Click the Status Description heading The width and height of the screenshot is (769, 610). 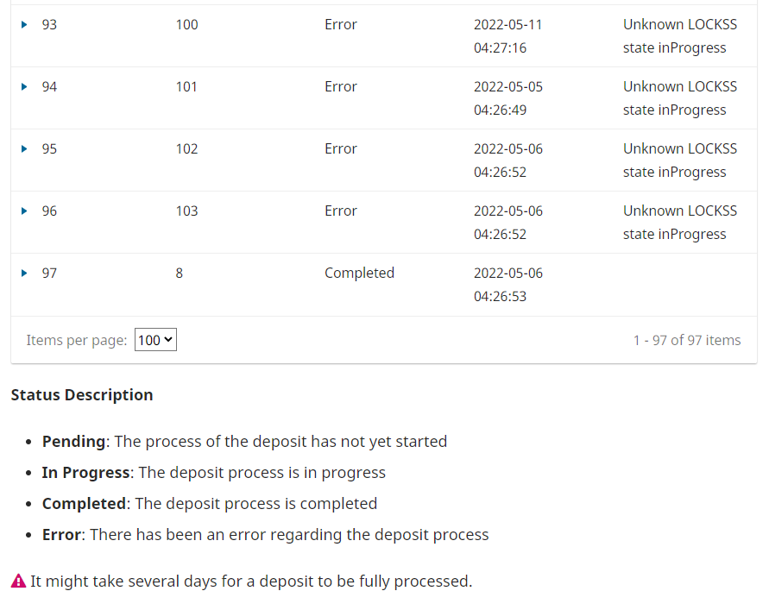tap(82, 395)
